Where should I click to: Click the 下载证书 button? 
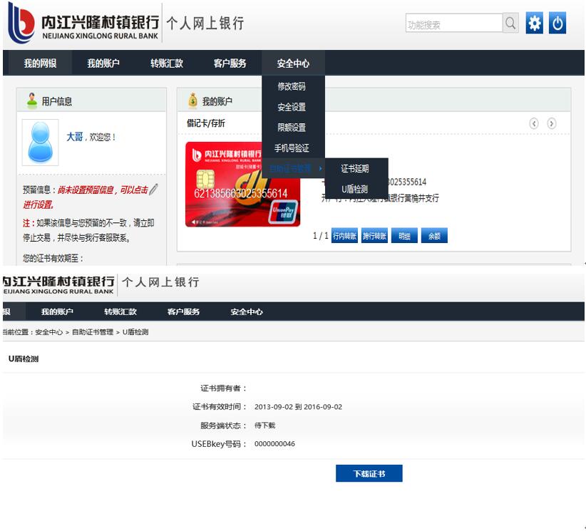[369, 473]
